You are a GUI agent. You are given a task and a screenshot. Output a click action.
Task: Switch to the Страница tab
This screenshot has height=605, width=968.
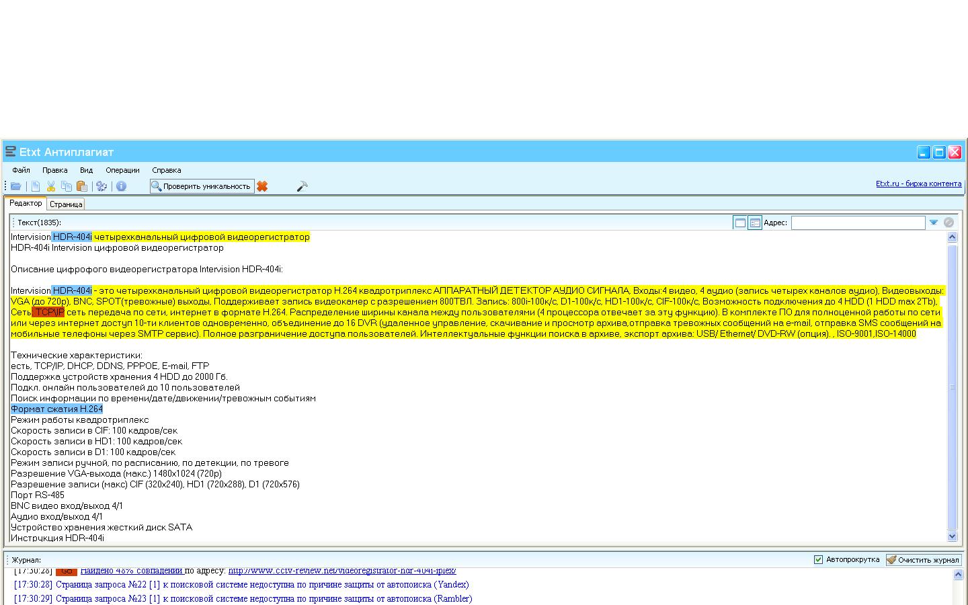pos(66,204)
